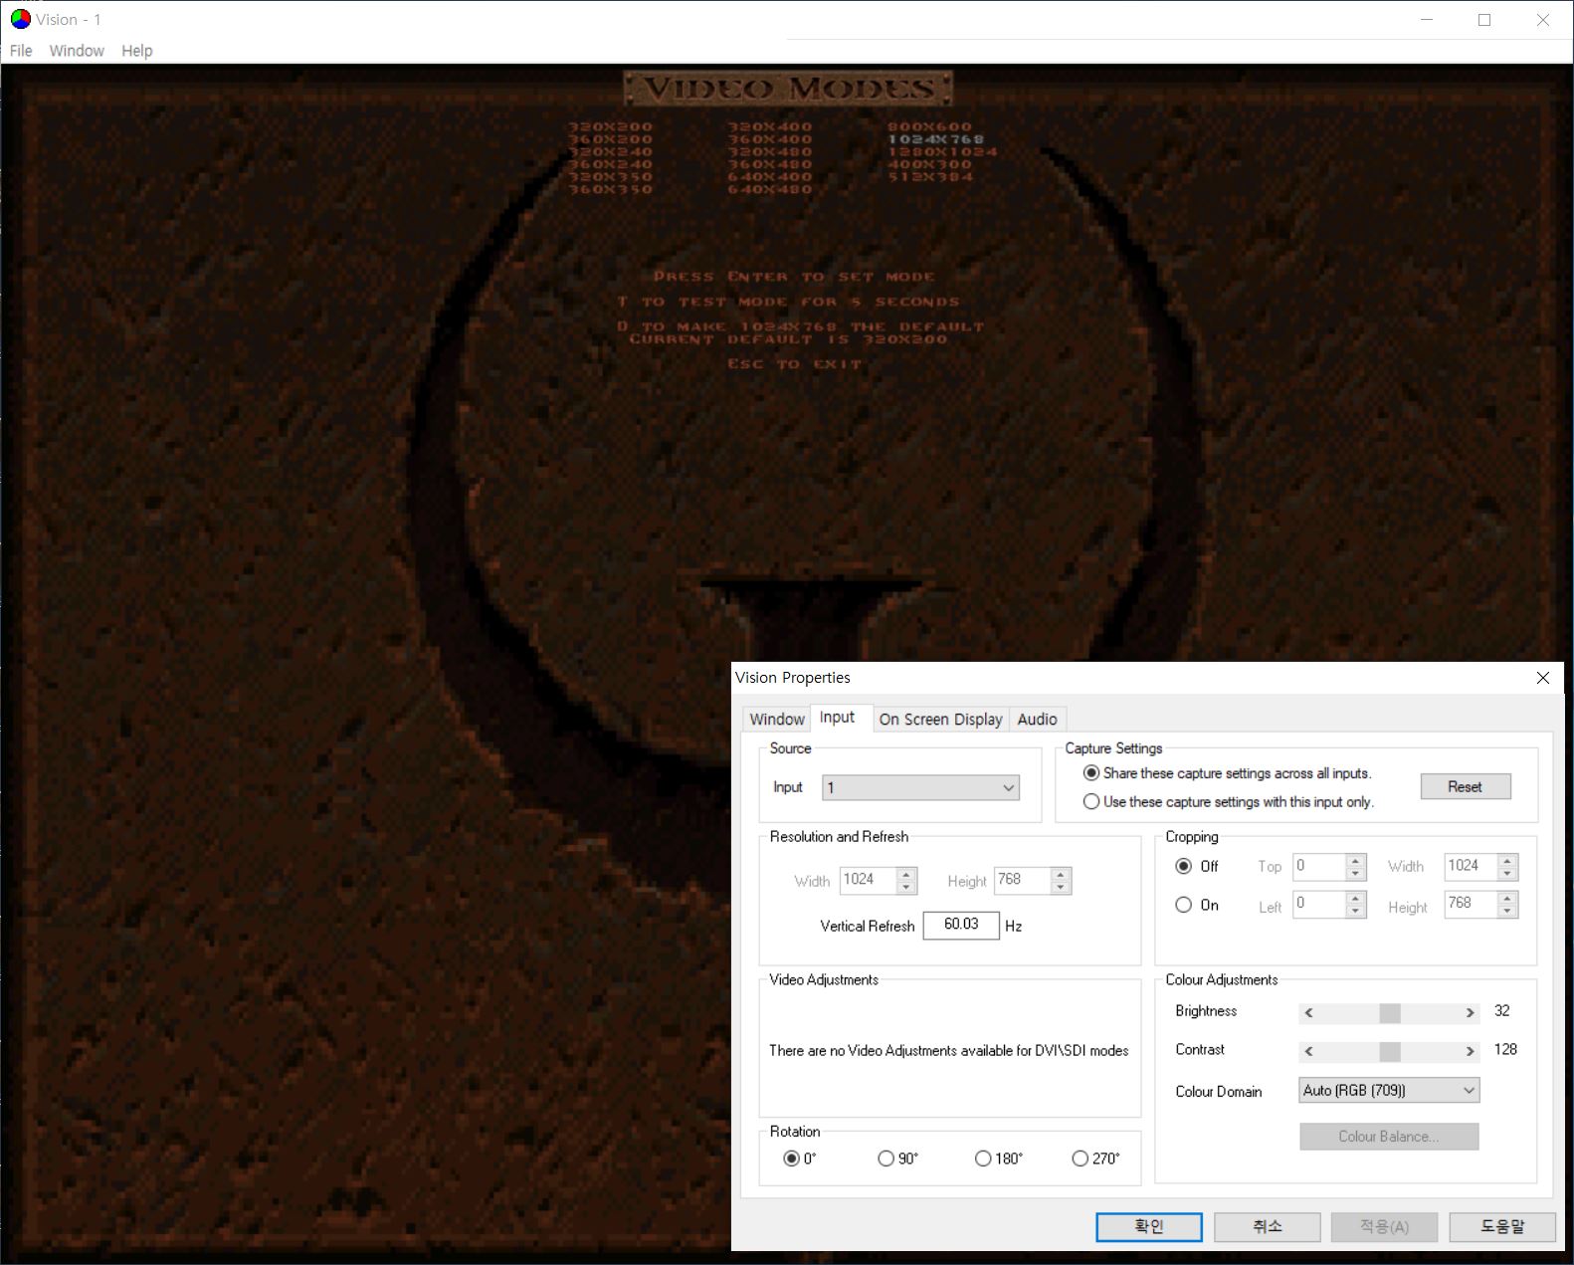Select 90° rotation
This screenshot has width=1574, height=1265.
coord(898,1159)
